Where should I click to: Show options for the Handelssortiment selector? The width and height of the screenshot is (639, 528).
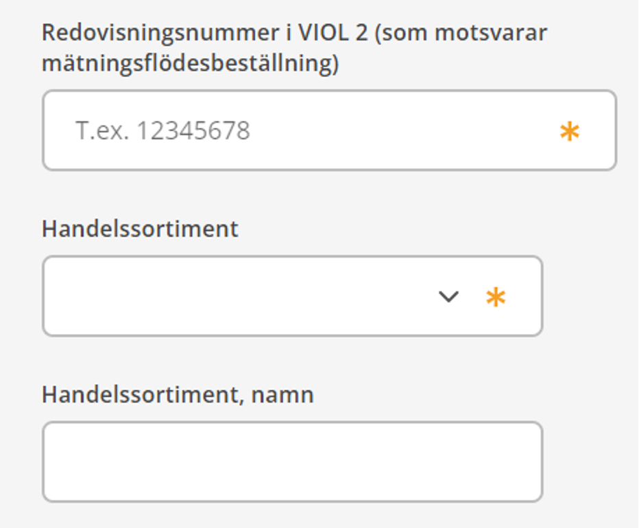pyautogui.click(x=293, y=296)
